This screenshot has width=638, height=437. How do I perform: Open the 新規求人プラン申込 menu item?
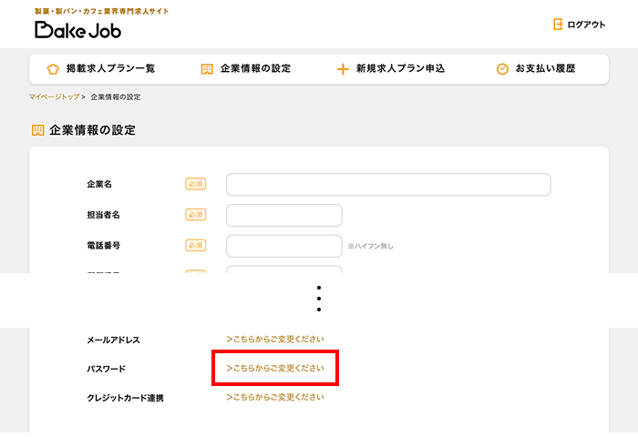[x=400, y=69]
